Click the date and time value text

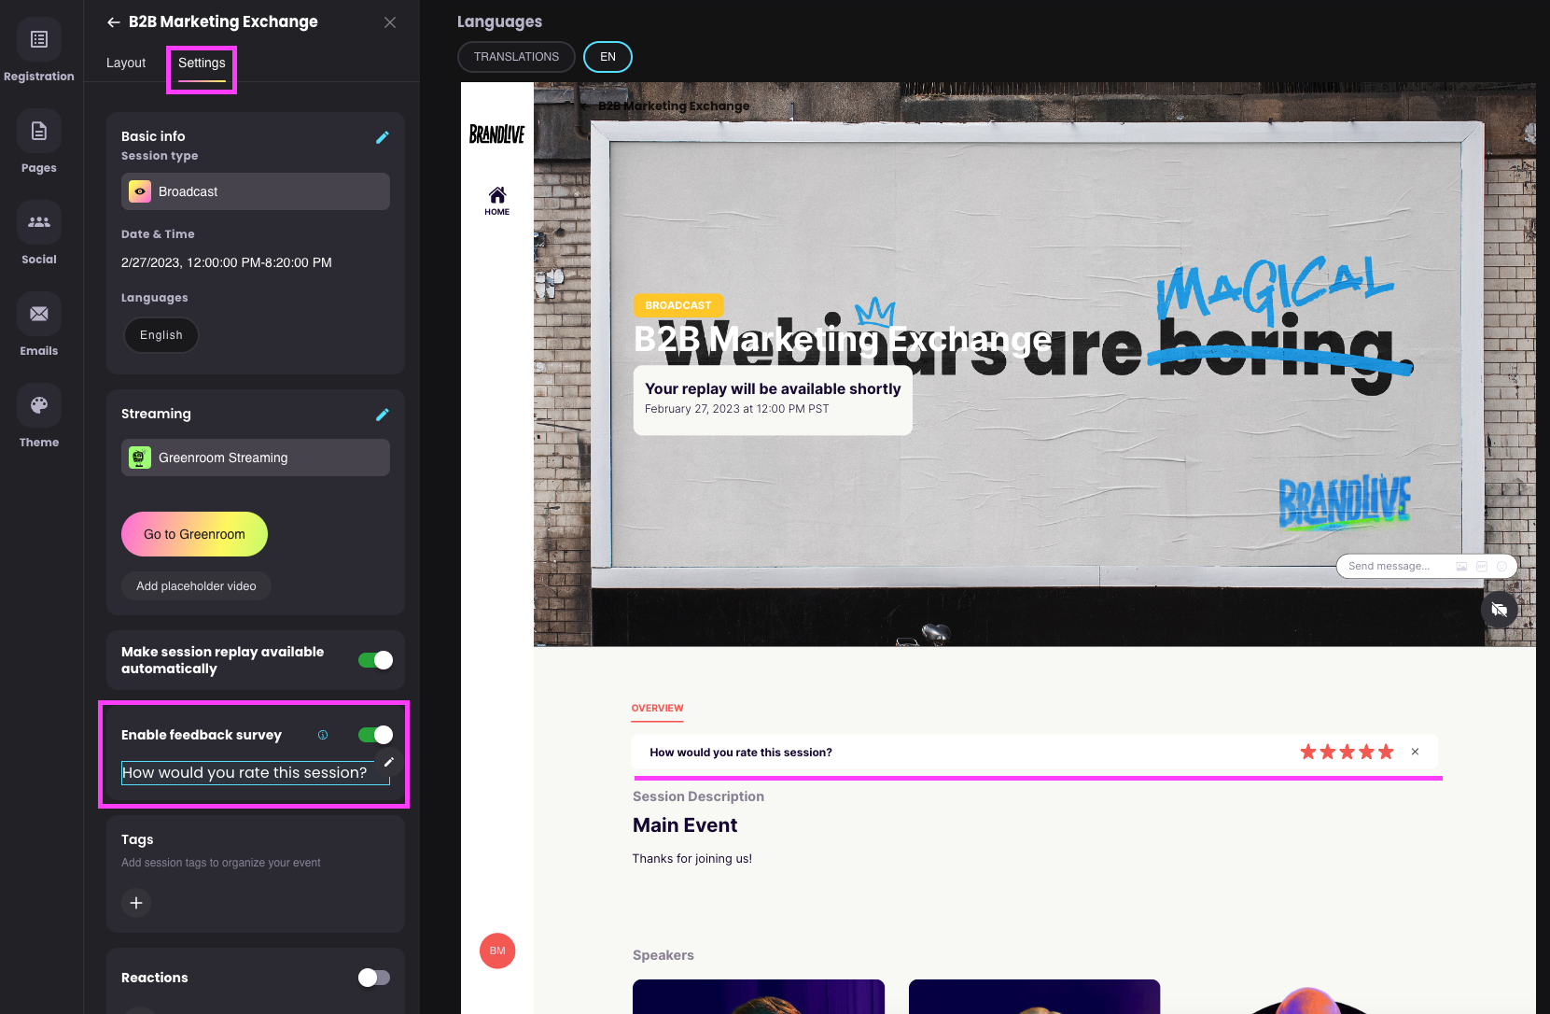227,262
